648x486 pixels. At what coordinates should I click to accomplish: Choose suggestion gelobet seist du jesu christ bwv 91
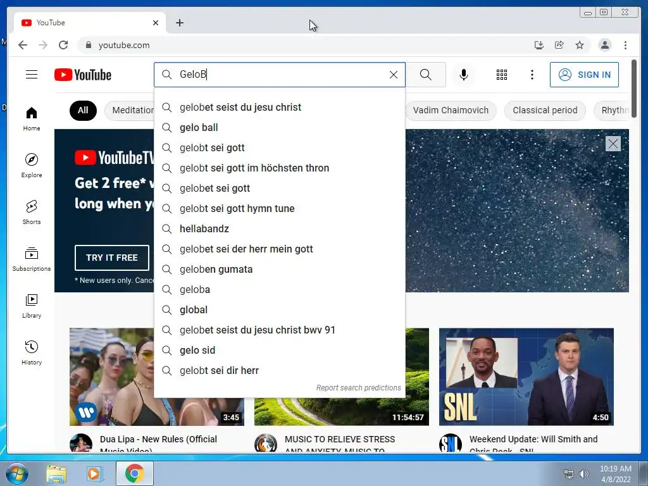[x=280, y=330]
